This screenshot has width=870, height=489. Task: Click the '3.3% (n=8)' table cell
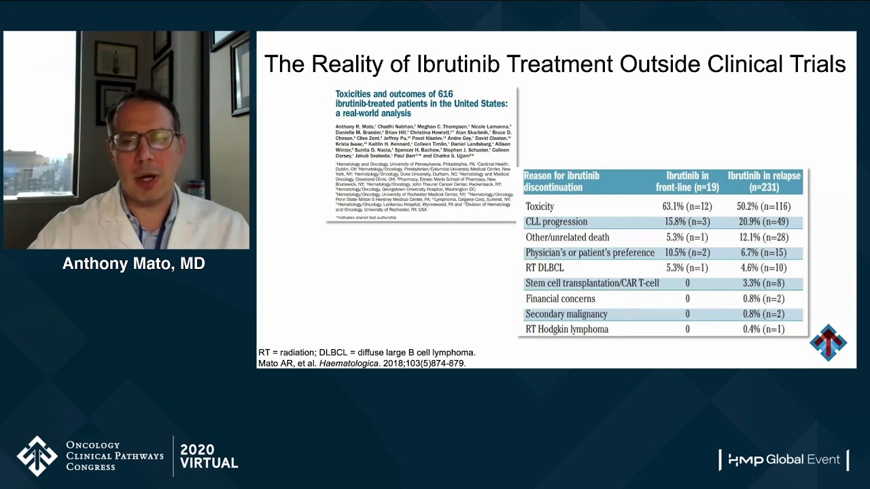tap(763, 283)
